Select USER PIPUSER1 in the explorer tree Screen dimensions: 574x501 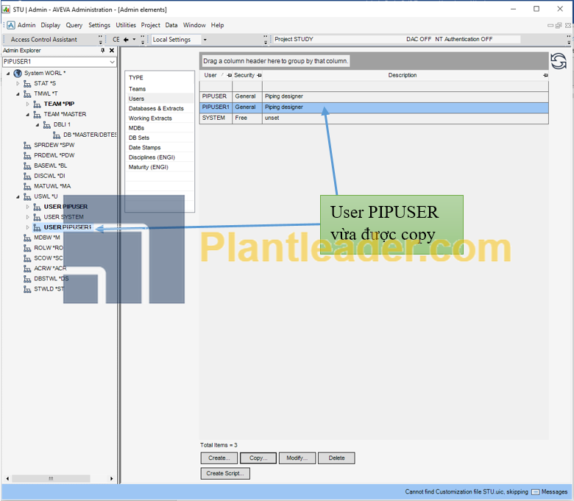(x=68, y=227)
